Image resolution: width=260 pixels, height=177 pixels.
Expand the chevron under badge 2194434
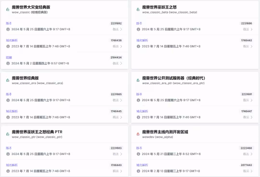[x=121, y=63]
